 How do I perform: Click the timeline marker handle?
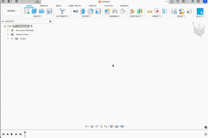coord(25,133)
